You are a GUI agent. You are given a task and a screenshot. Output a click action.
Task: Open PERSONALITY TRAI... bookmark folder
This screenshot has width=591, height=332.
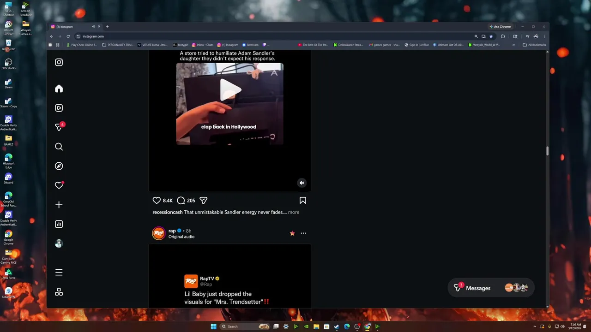pos(117,45)
